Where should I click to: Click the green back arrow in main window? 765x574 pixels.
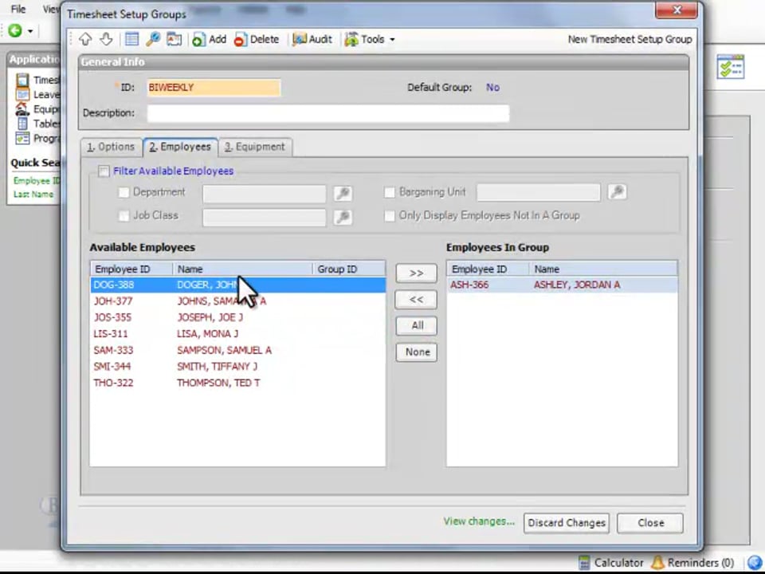click(x=15, y=31)
